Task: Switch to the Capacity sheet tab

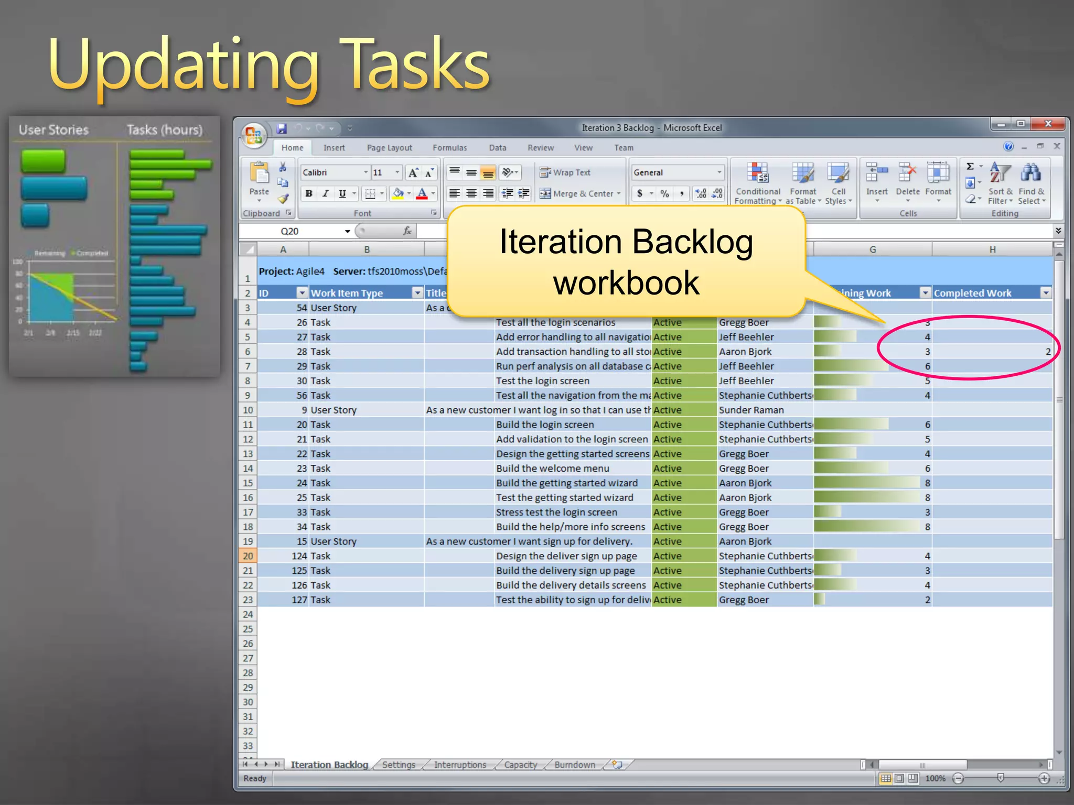Action: tap(520, 765)
